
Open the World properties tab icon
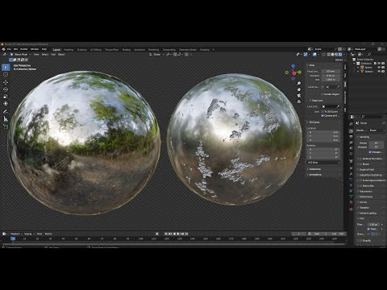coord(351,154)
